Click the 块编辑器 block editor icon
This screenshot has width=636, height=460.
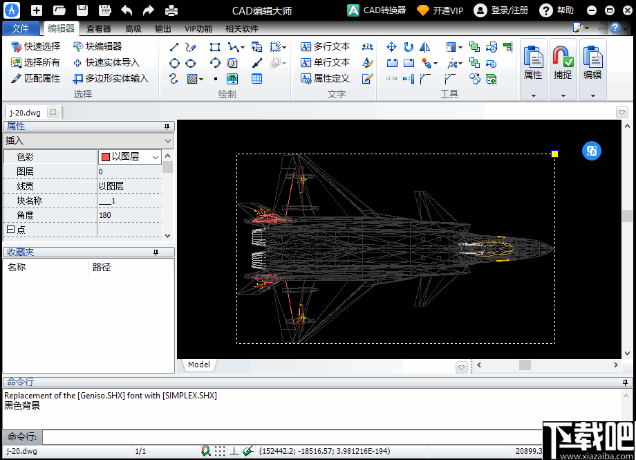78,46
